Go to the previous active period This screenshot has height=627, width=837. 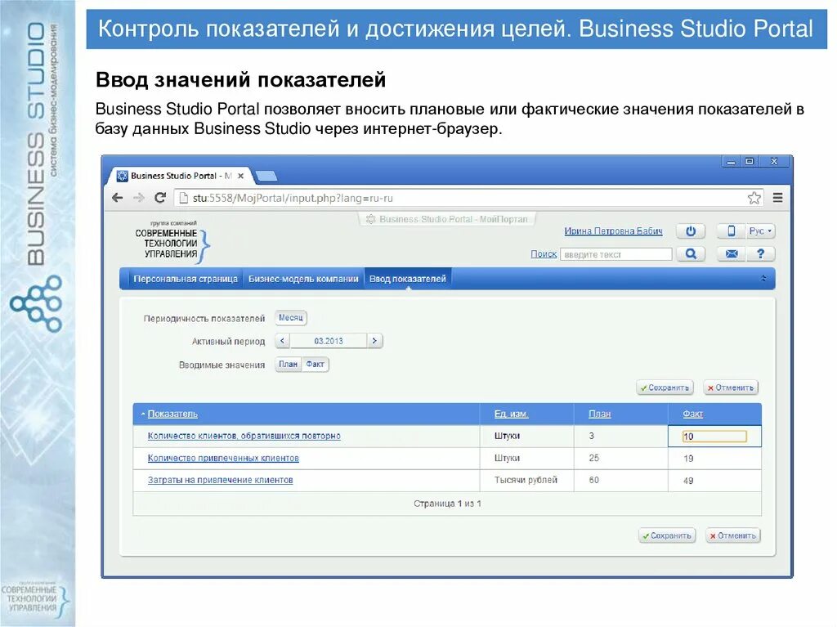282,341
